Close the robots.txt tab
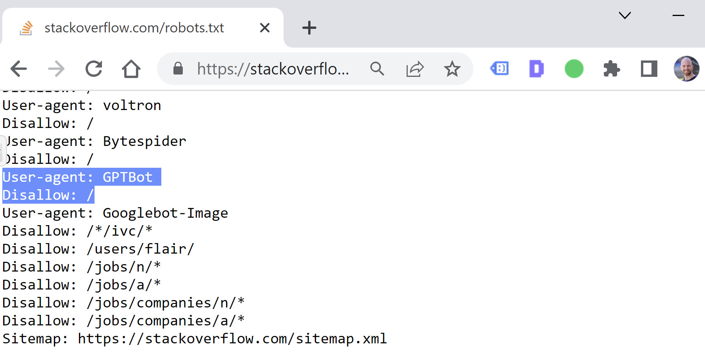705x357 pixels. 264,27
